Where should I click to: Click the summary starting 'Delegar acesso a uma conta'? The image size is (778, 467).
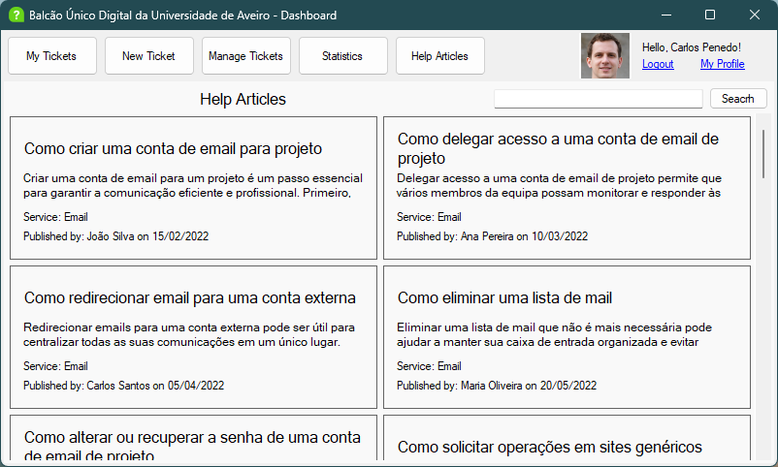tap(559, 185)
